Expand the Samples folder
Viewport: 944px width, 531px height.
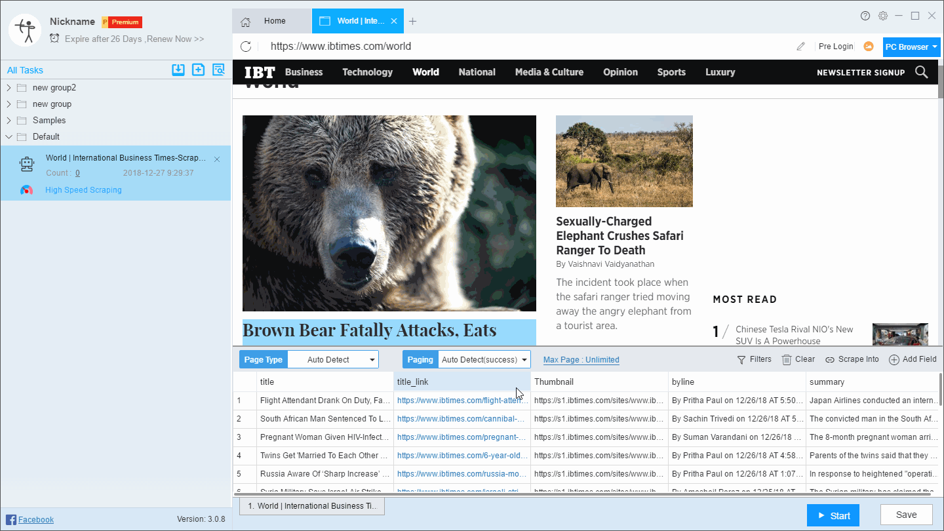click(9, 121)
